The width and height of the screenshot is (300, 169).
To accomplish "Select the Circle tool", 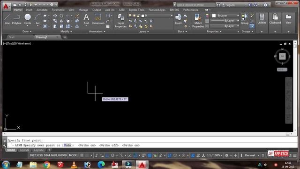I will (x=28, y=19).
